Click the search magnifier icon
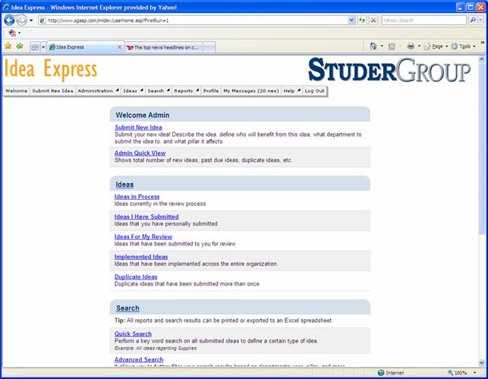This screenshot has width=488, height=379. (472, 21)
